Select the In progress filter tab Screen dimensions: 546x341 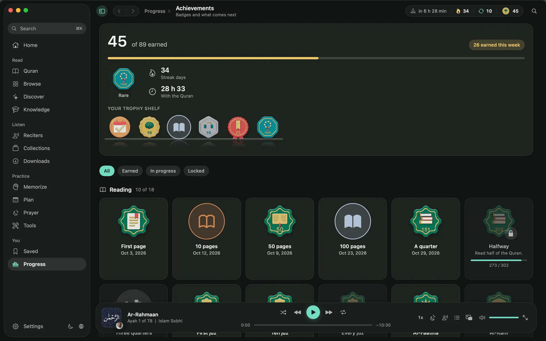click(163, 171)
